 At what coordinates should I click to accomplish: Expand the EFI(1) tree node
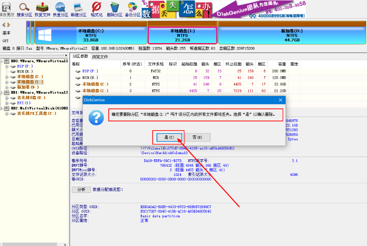point(7,103)
